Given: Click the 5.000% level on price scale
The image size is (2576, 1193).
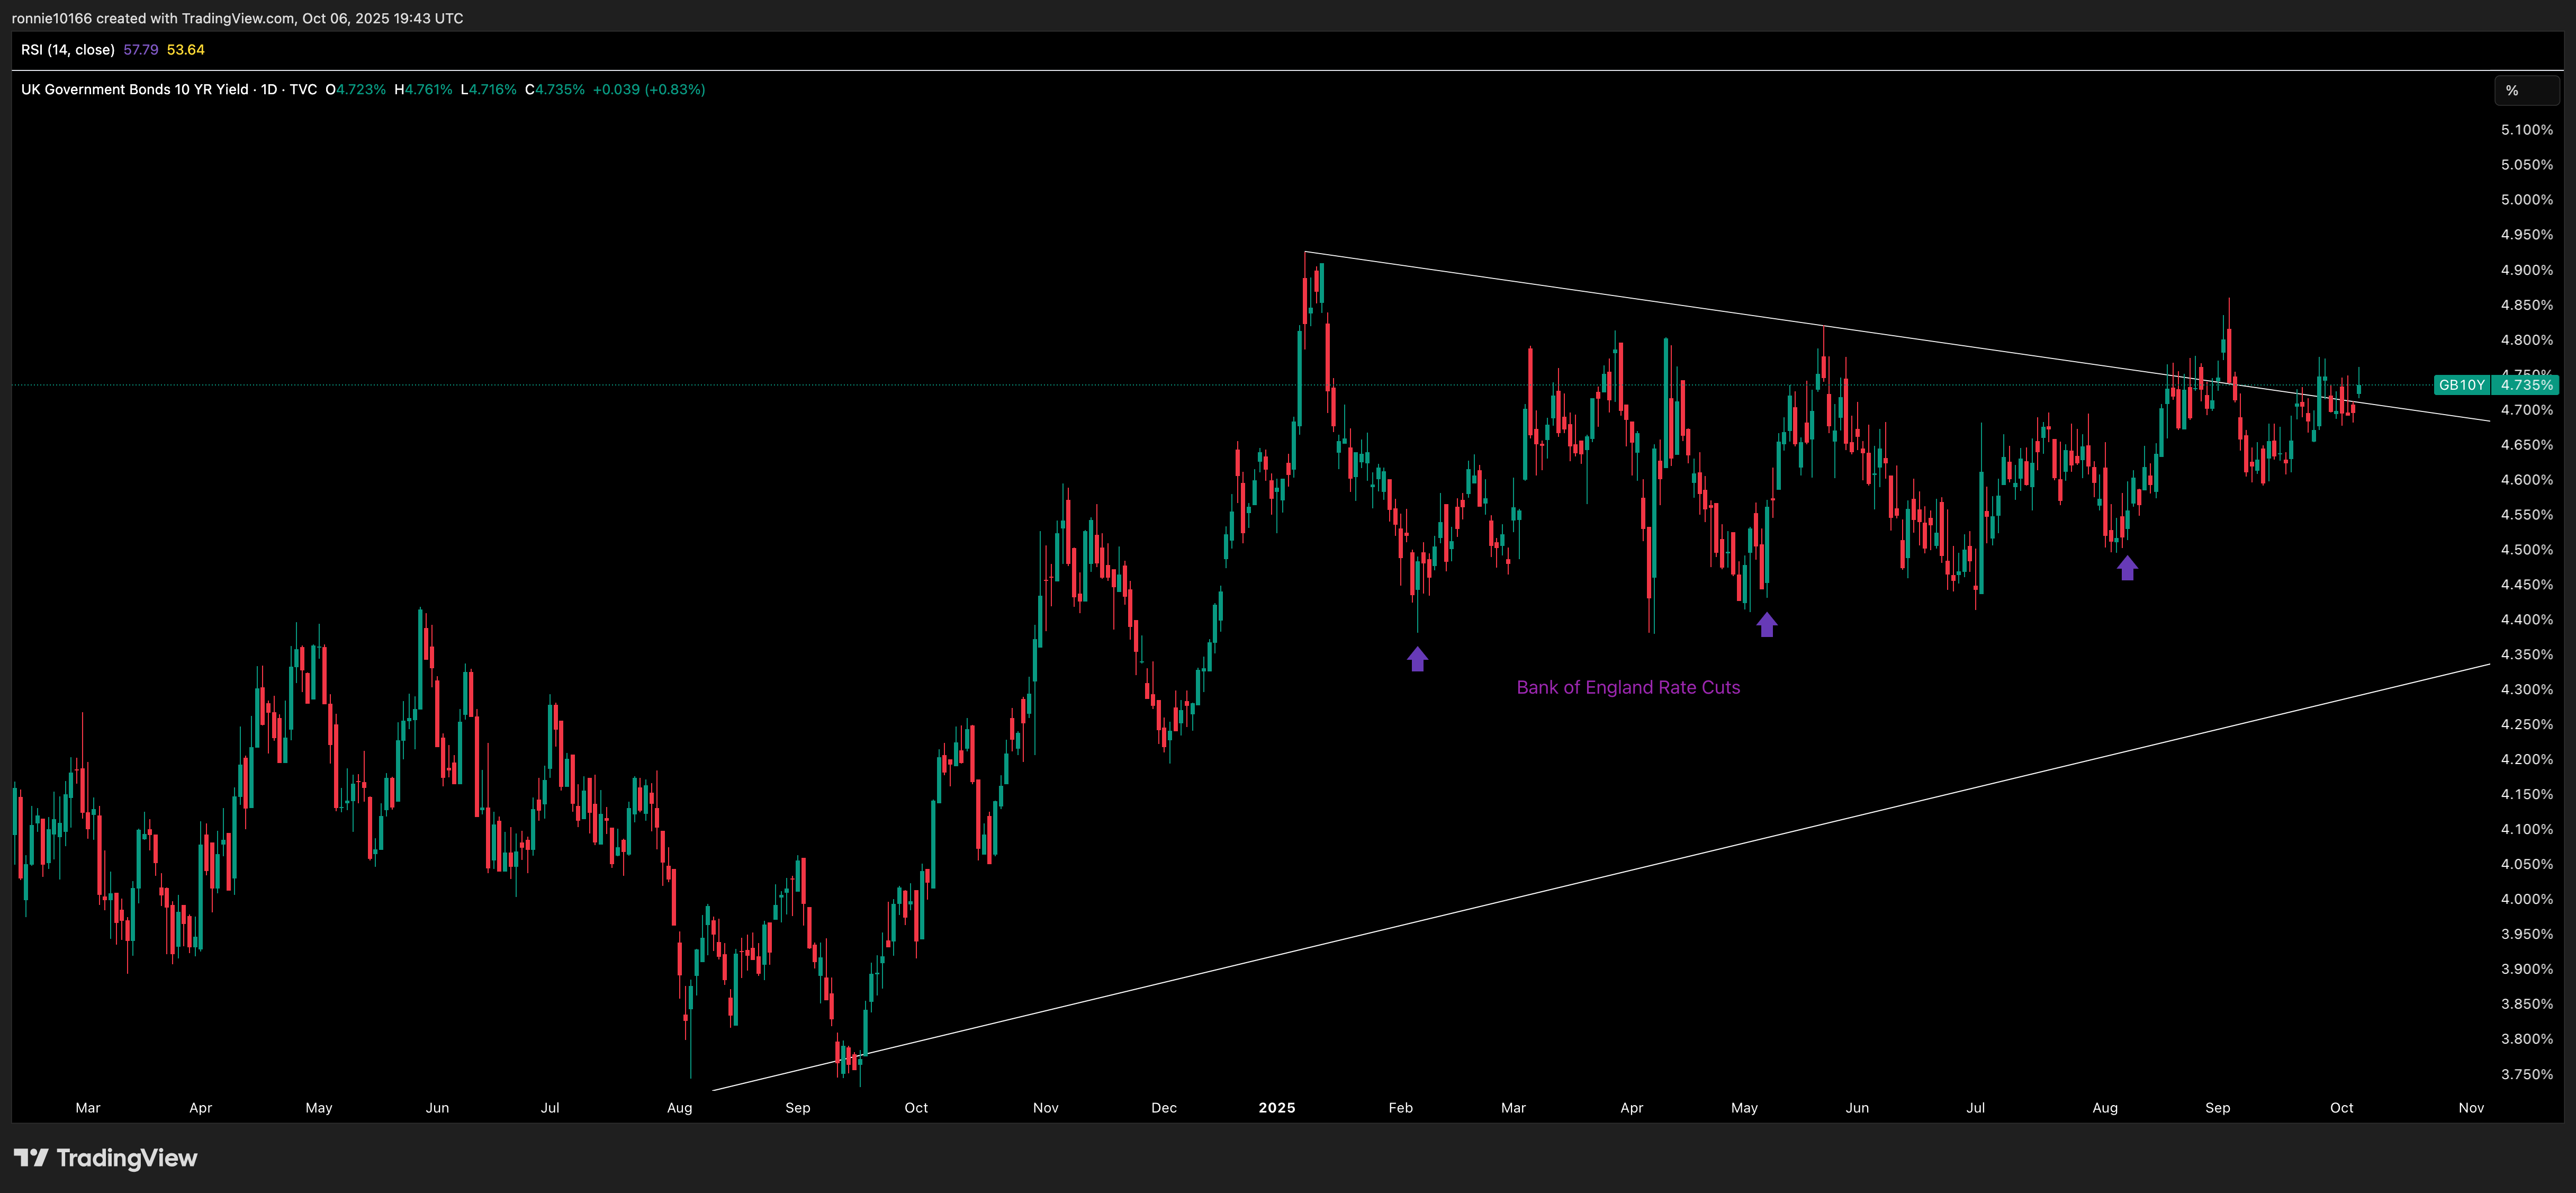Looking at the screenshot, I should (x=2526, y=200).
